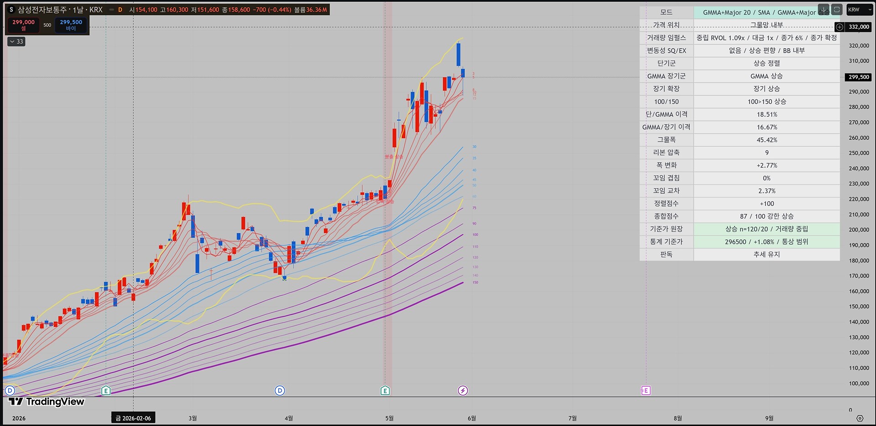Image resolution: width=876 pixels, height=426 pixels.
Task: Click the dividend D marker at chart start
Action: [10, 390]
